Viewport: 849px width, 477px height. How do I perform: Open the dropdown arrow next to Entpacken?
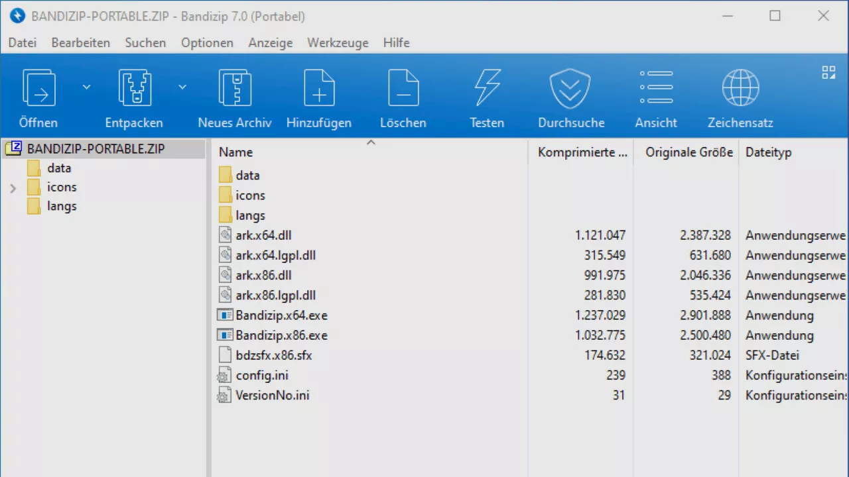[x=182, y=87]
